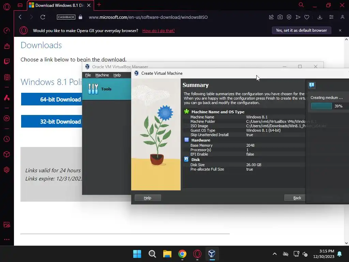349x262 pixels.
Task: Open clock showing 3:15 PM
Action: point(324,254)
